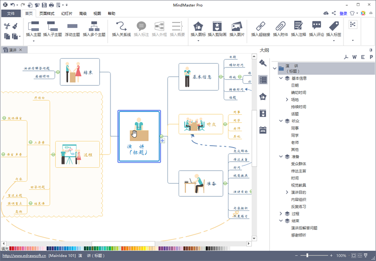Collapse the 过程 branch toggle on canvas
This screenshot has height=261, width=376.
53,155
